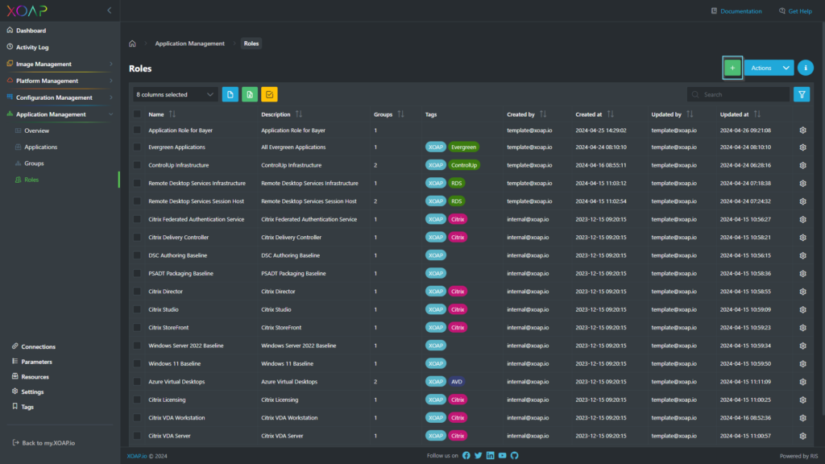This screenshot has height=464, width=825.
Task: Sort by Description column arrows
Action: click(298, 114)
